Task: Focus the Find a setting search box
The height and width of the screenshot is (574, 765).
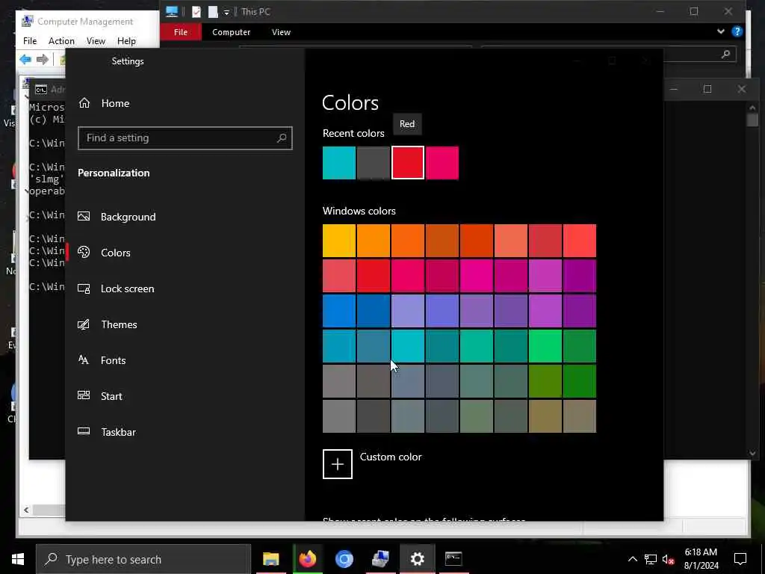Action: coord(185,138)
